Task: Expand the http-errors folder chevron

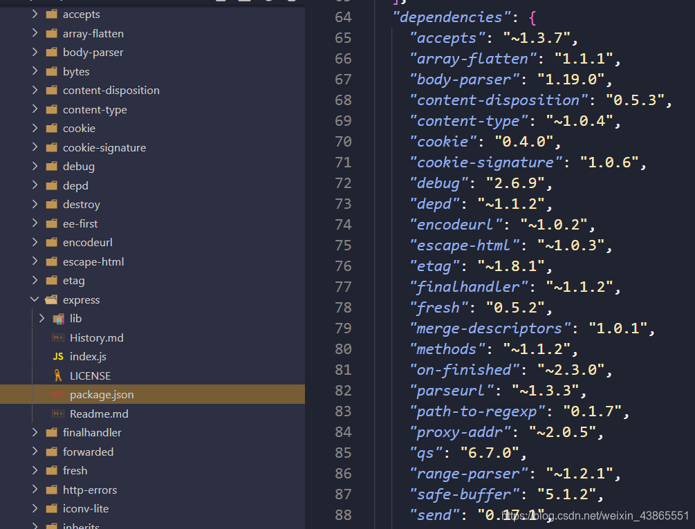Action: 35,490
